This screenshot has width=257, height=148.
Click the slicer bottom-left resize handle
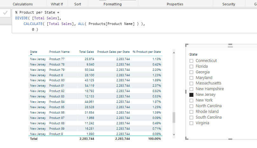tap(186, 139)
